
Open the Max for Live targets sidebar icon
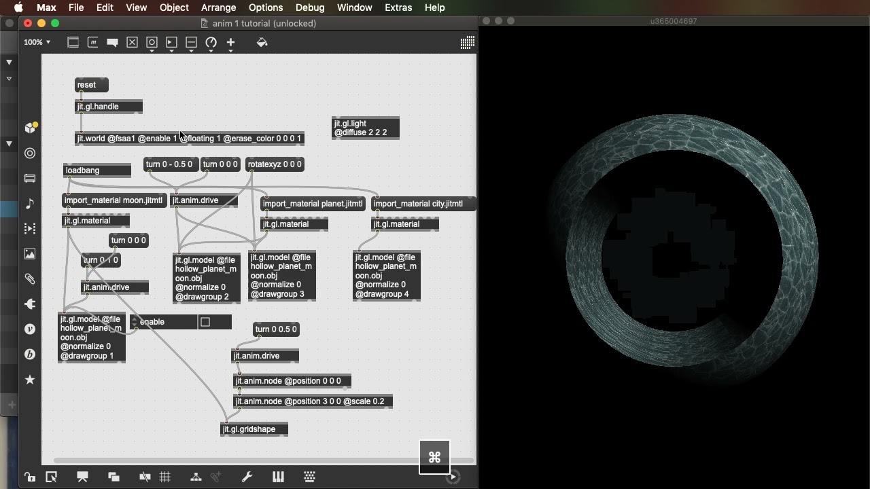(30, 153)
